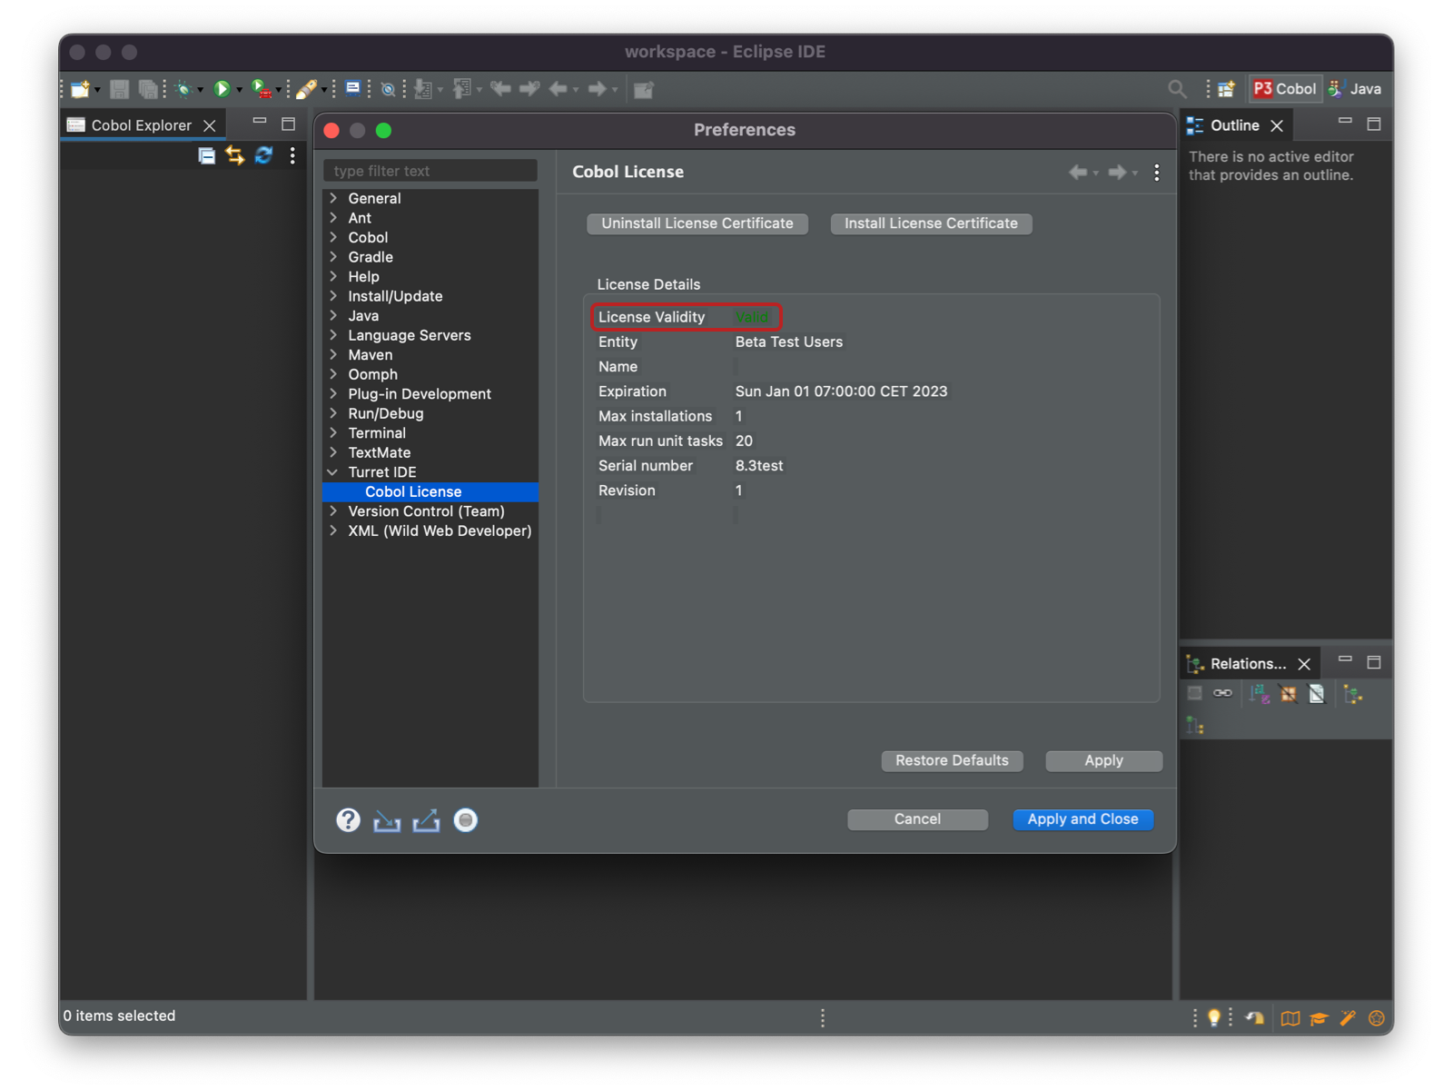Collapse the Turret IDE node
Viewport: 1453px width, 1090px height.
pos(332,472)
